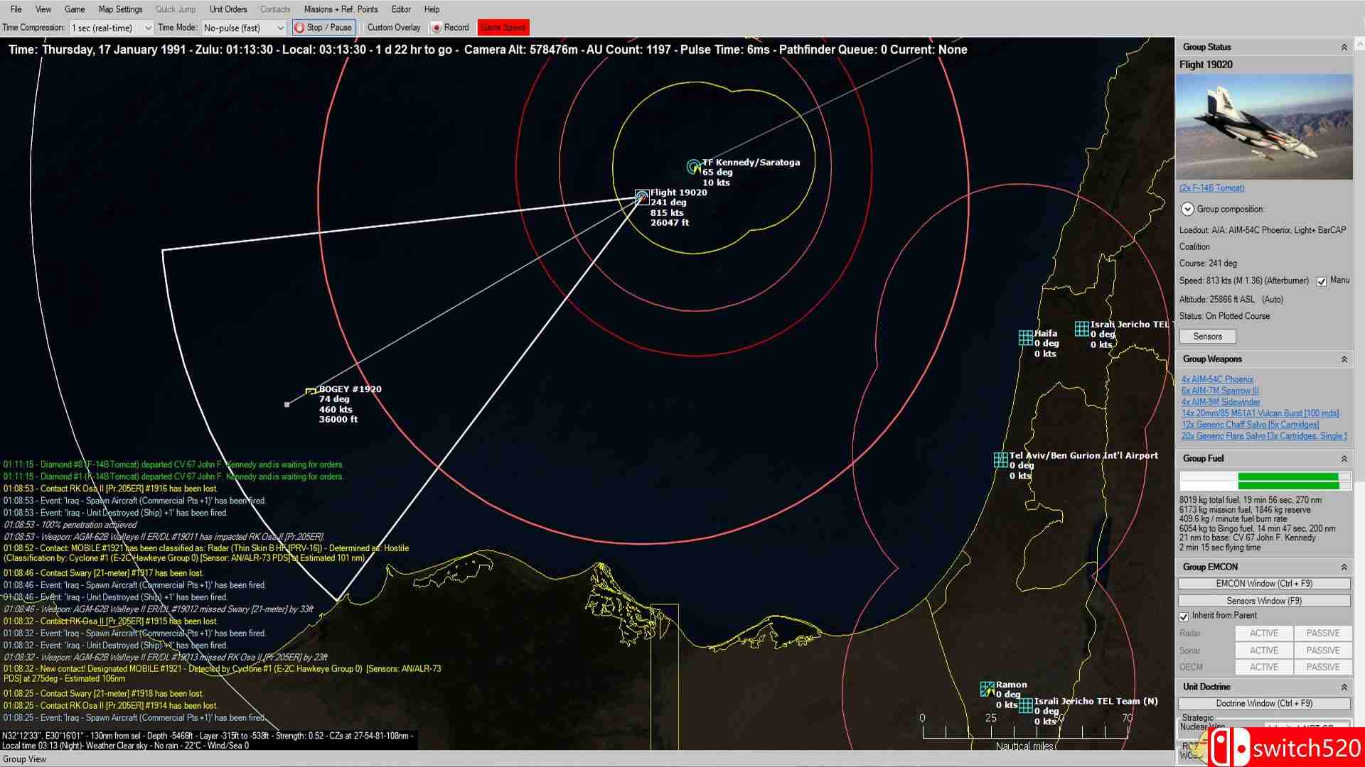Click the Tel Aviv/Ben Gurion airport icon
The image size is (1365, 767).
click(1000, 459)
